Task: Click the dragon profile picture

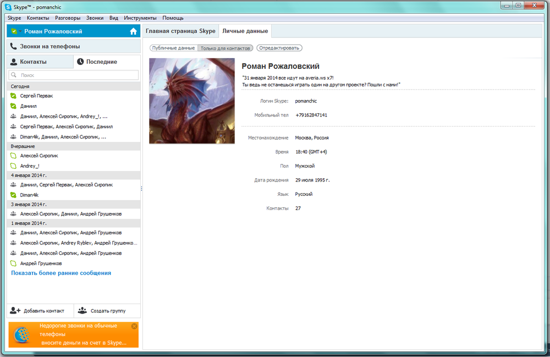Action: 192,101
